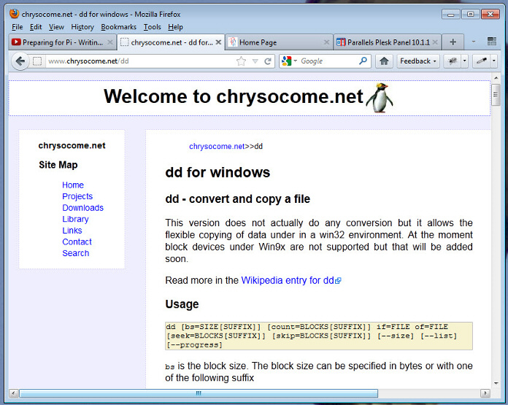The height and width of the screenshot is (405, 508).
Task: Click the tab groups grid icon
Action: [491, 42]
